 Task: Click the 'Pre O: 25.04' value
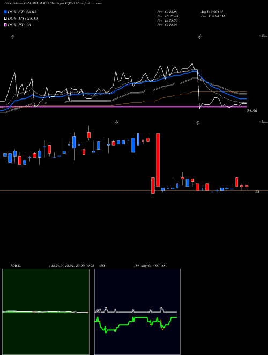point(167,12)
